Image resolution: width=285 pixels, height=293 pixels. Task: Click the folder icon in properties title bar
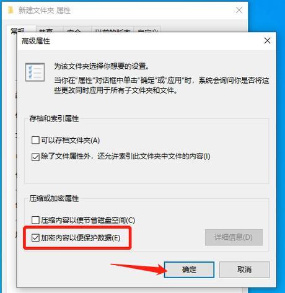(11, 10)
